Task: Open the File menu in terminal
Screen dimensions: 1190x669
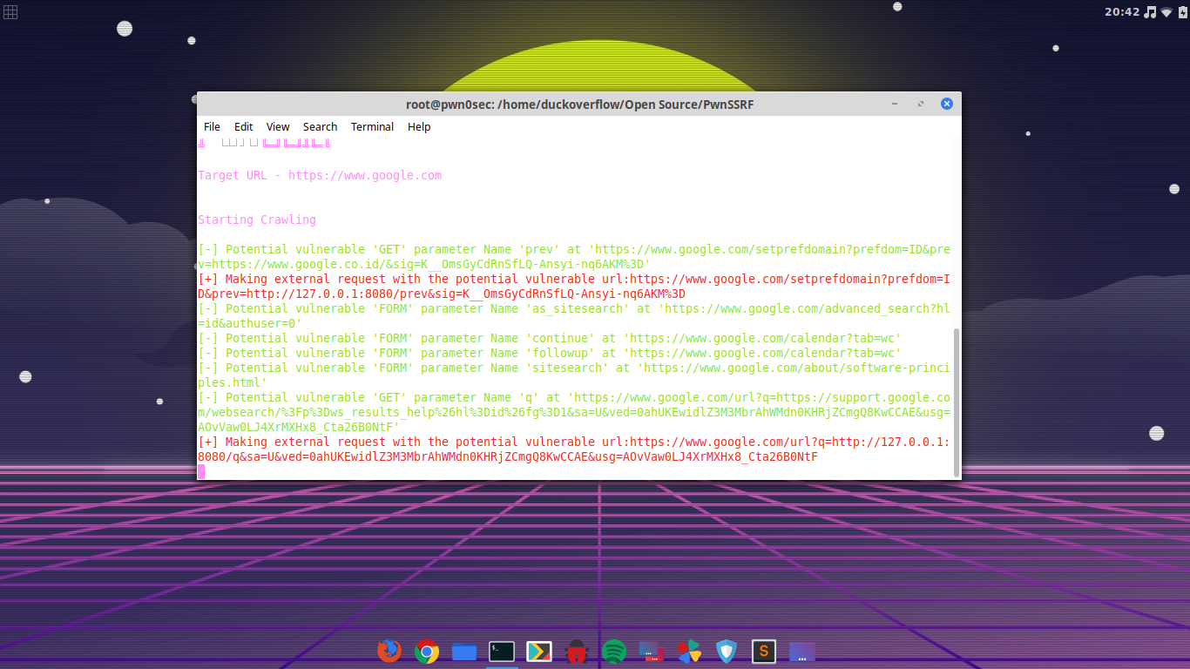Action: click(x=212, y=126)
